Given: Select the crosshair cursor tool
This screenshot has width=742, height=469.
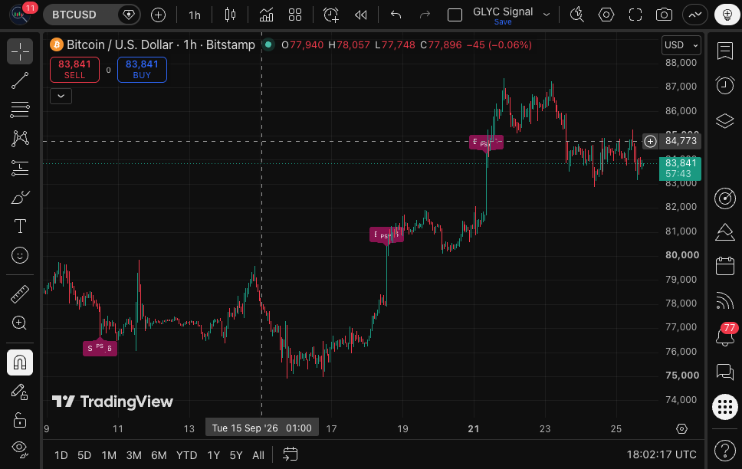Looking at the screenshot, I should (x=20, y=51).
